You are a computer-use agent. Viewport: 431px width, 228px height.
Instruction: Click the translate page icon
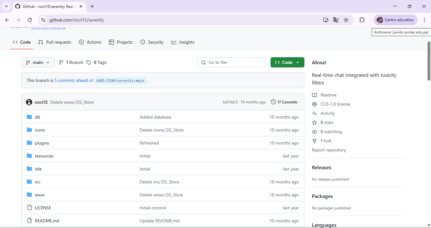coord(336,20)
